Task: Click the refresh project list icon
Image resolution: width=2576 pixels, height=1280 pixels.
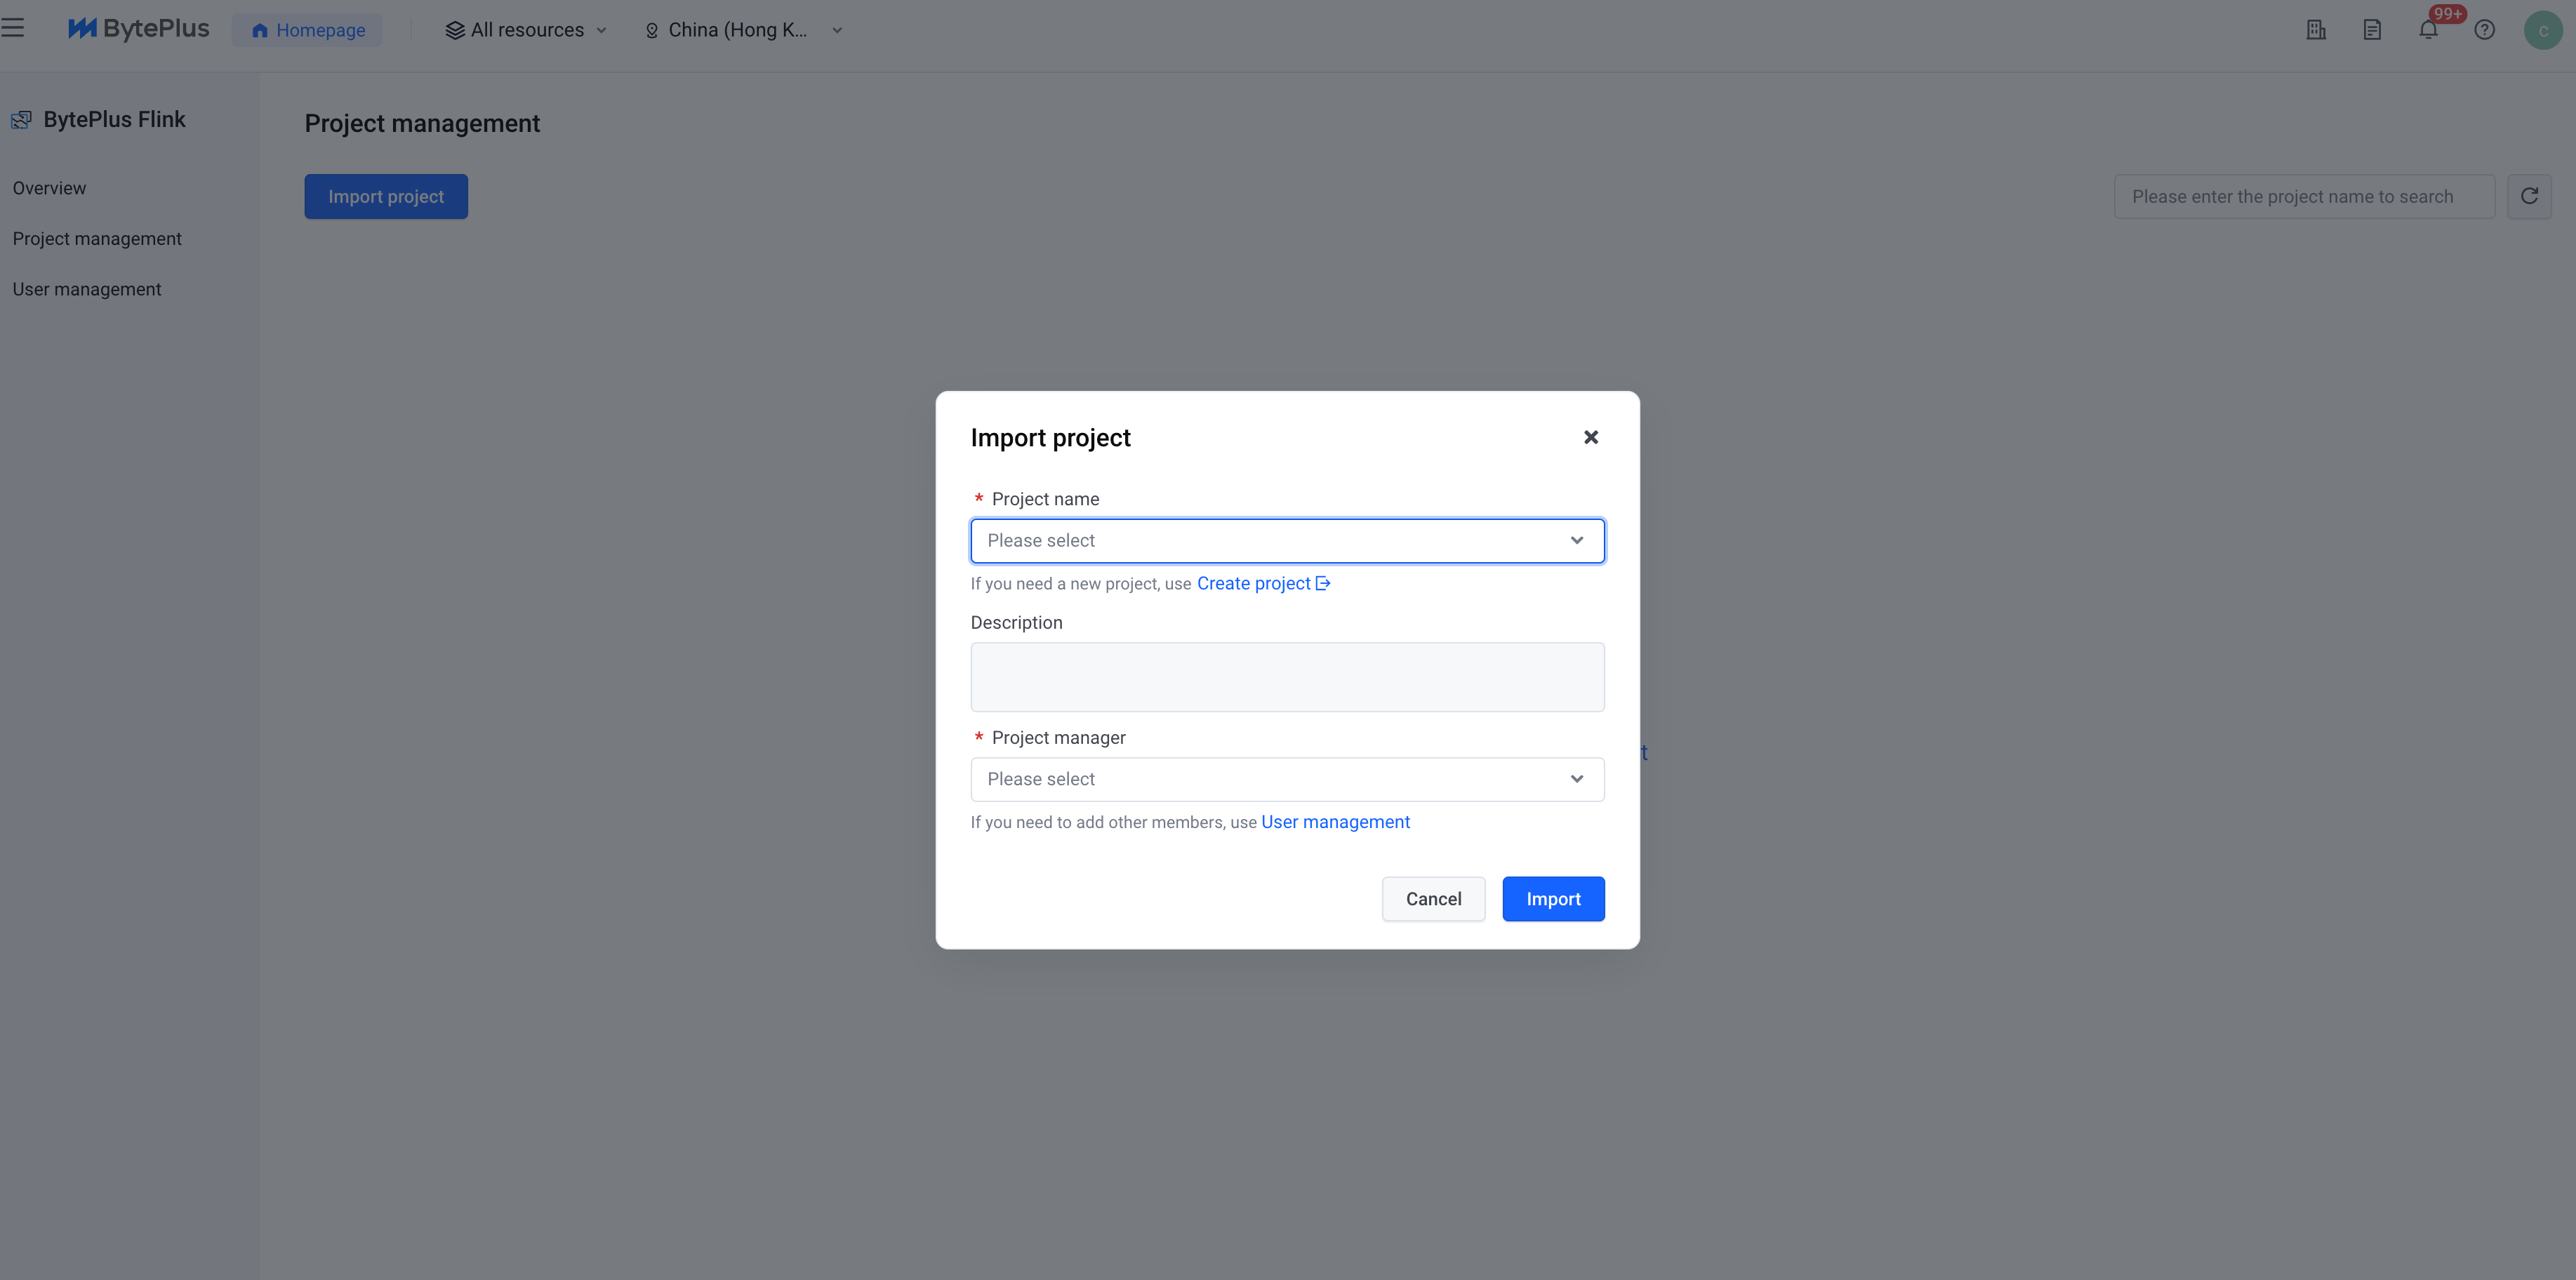Action: pos(2529,196)
